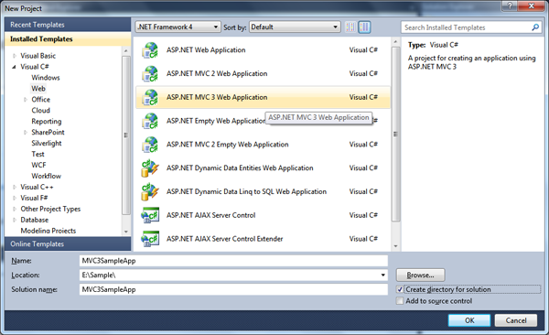Select the Cloud category

point(40,111)
